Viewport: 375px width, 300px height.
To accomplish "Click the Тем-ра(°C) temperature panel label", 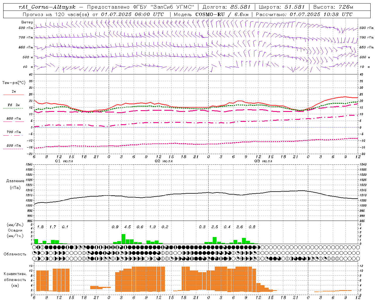I will click(x=14, y=83).
